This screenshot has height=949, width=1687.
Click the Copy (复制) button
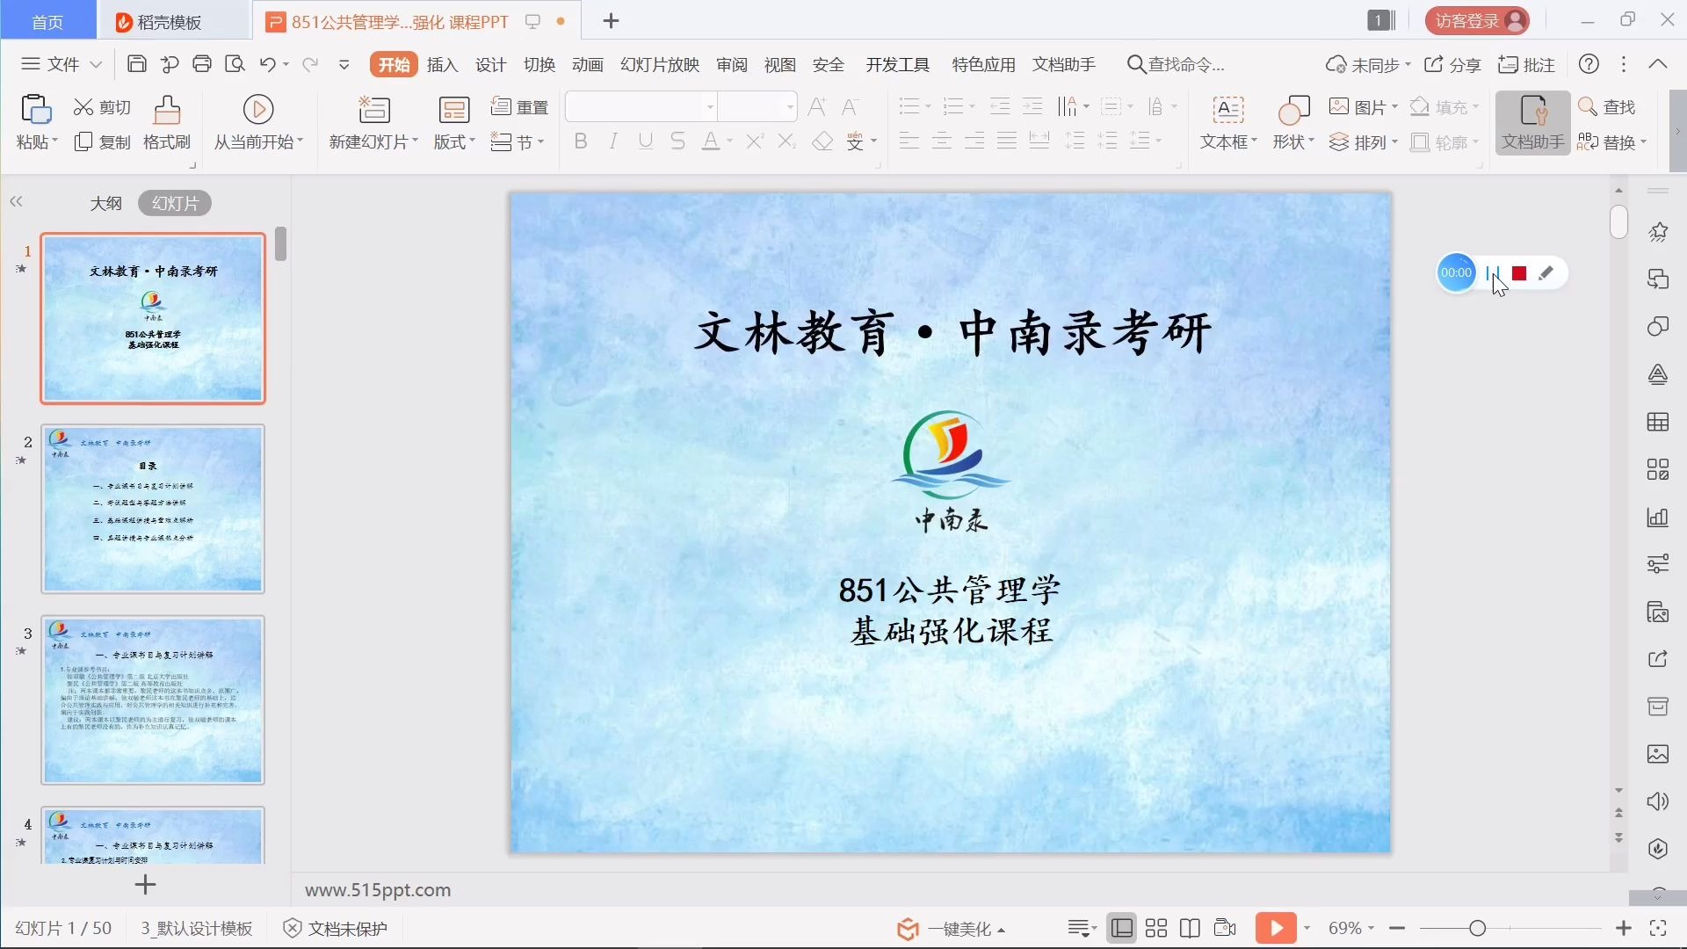103,142
